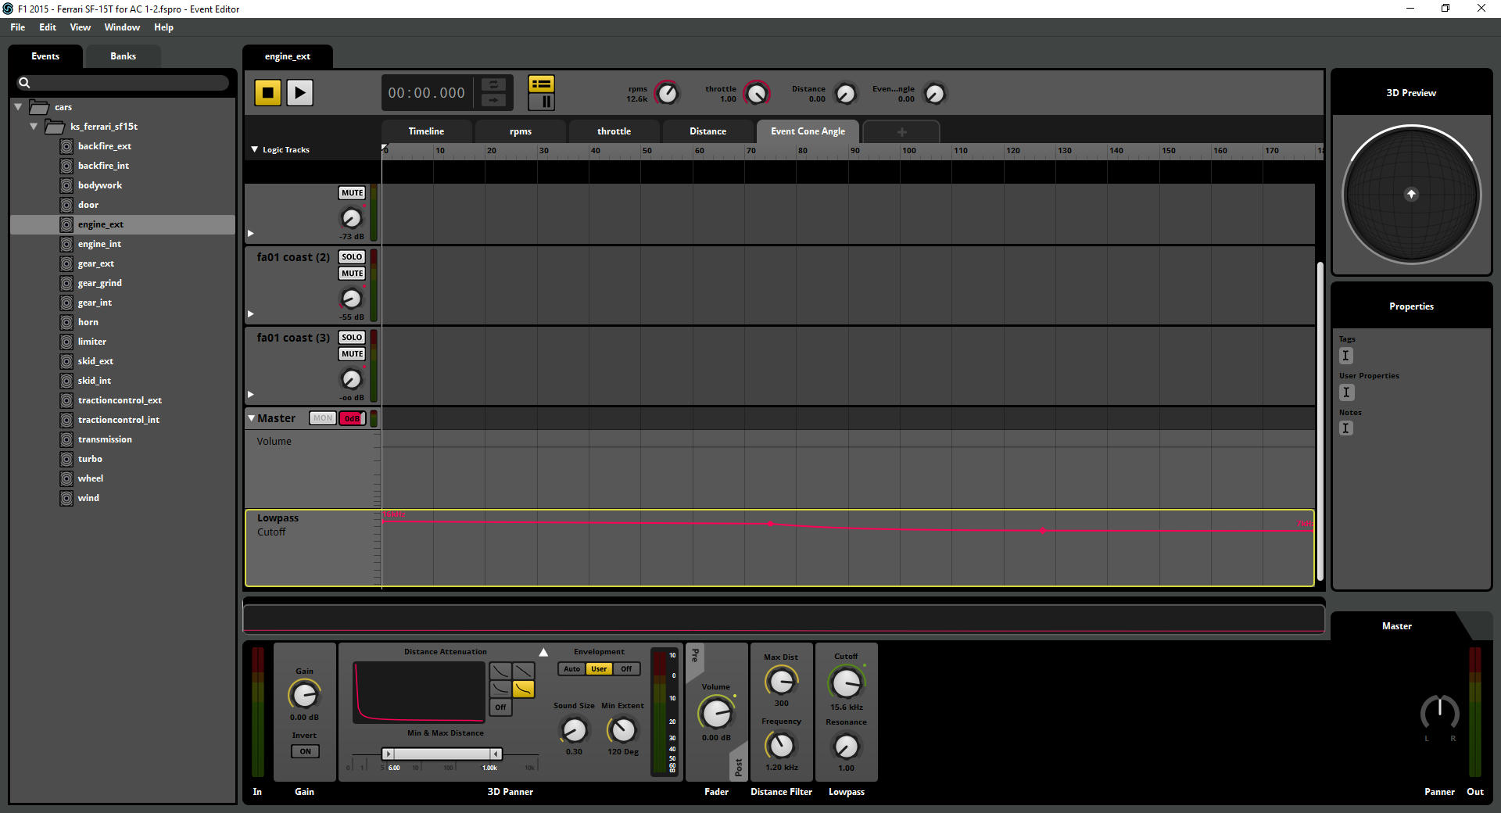Screen dimensions: 1501x813
Task: Collapse the 3D Panner with the white triangle
Action: click(543, 652)
